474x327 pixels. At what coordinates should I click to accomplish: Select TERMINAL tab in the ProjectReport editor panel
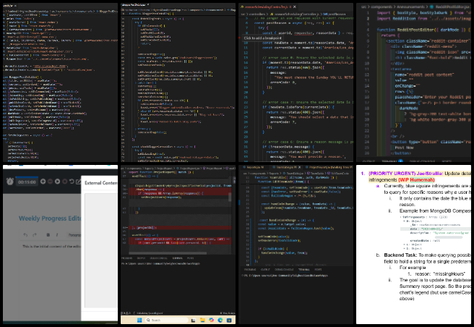[x=178, y=258]
